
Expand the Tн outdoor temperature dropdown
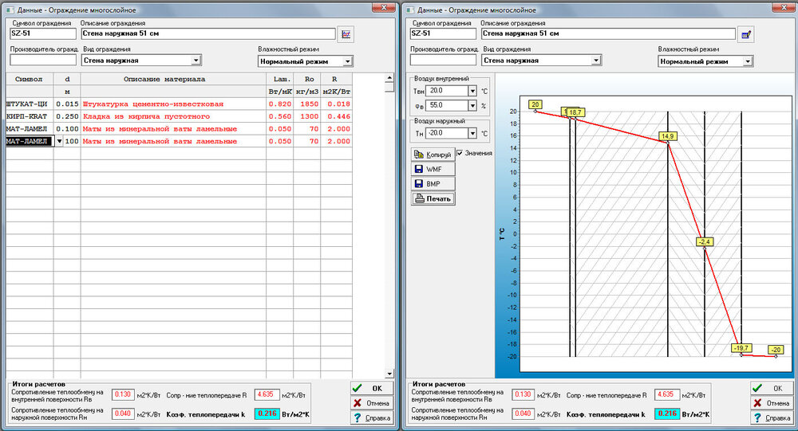point(472,133)
